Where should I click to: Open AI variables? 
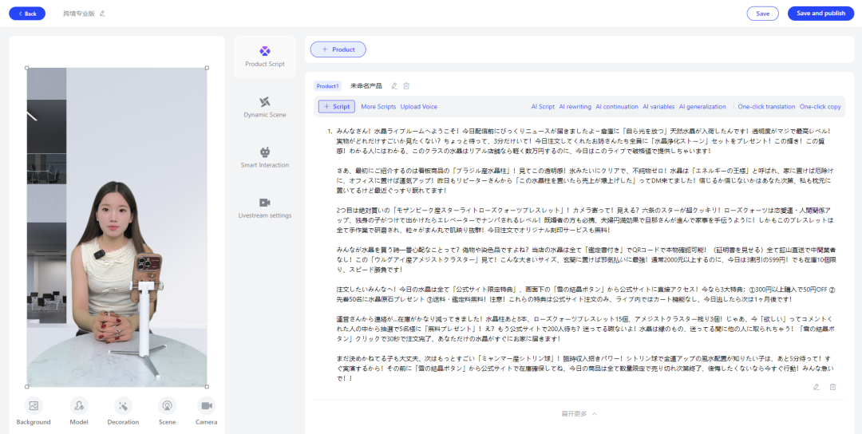click(x=658, y=107)
